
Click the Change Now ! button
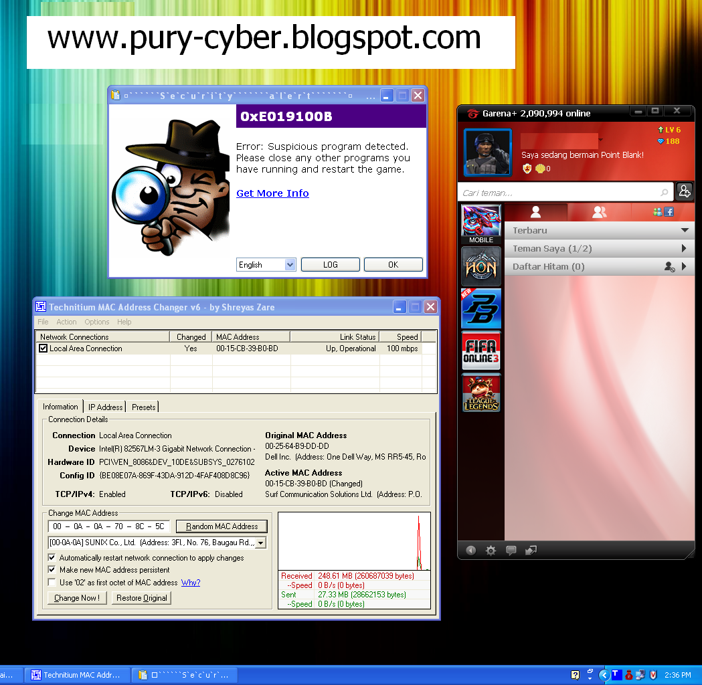tap(77, 598)
